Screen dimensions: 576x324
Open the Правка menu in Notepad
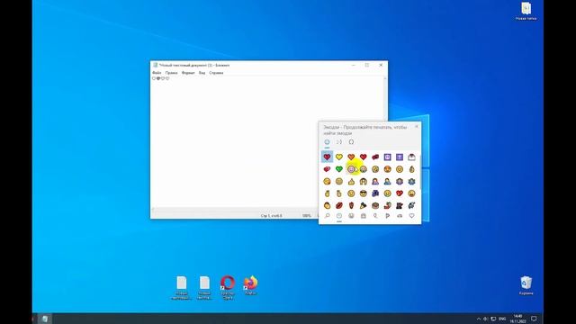pyautogui.click(x=171, y=73)
